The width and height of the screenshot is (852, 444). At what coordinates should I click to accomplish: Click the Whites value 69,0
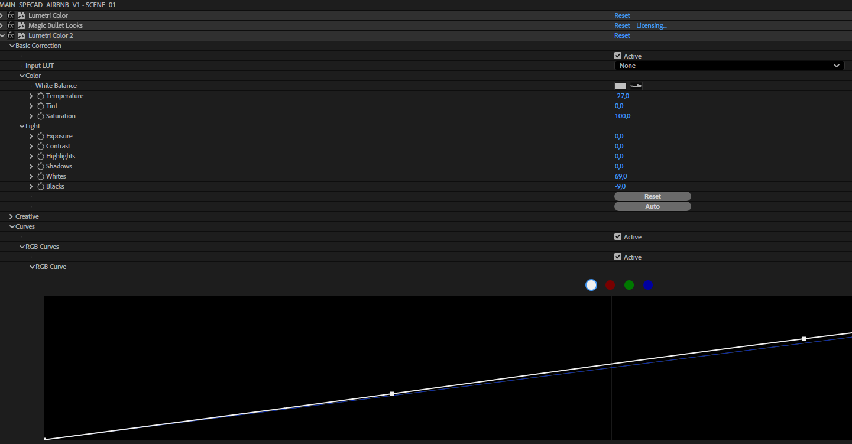pos(621,176)
